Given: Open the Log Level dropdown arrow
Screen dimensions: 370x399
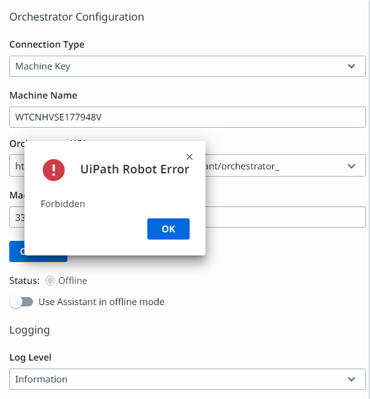Looking at the screenshot, I should (x=351, y=379).
